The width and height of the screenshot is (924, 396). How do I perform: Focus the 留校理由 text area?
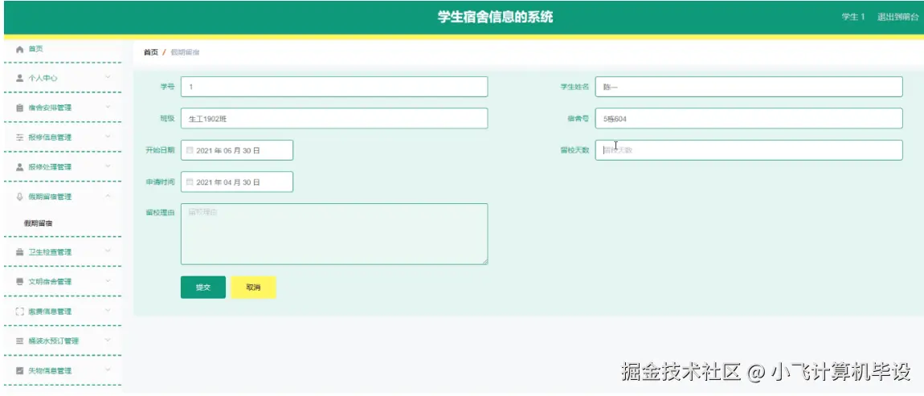(x=334, y=234)
